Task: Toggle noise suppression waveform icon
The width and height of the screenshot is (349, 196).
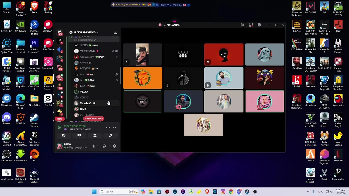Action: (108, 127)
